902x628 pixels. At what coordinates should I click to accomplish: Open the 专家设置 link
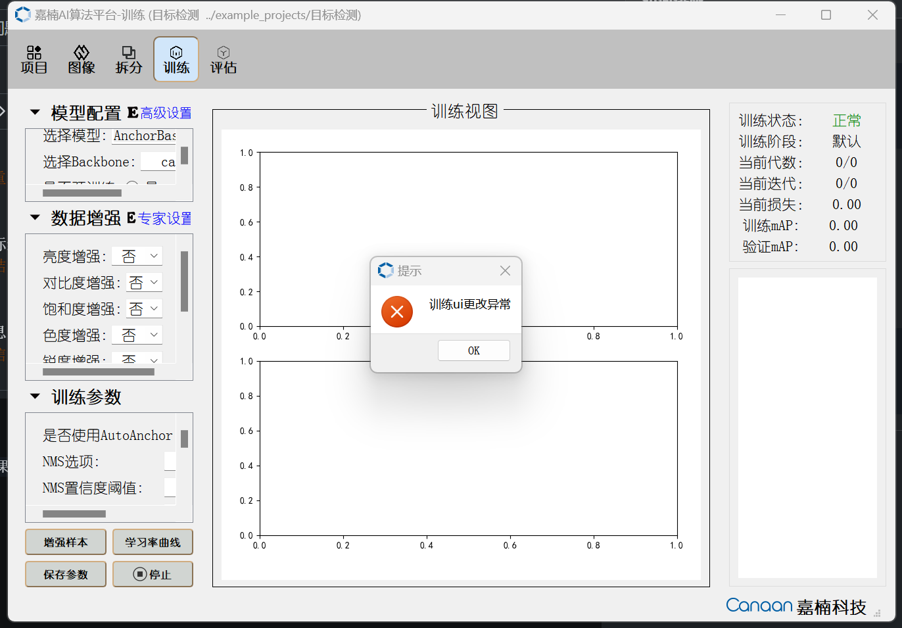[x=165, y=218]
